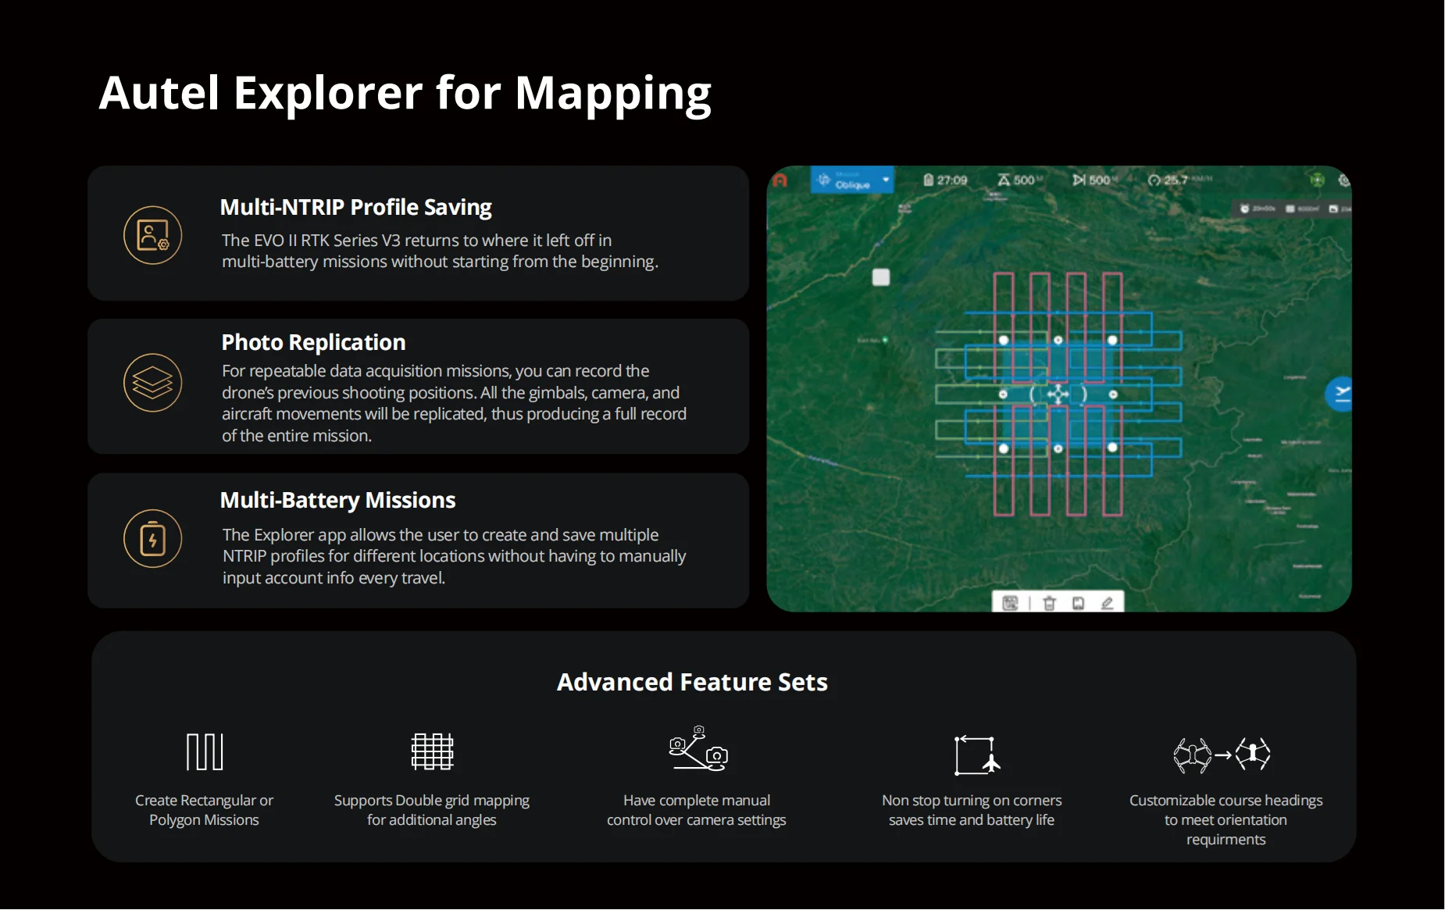Viewport: 1445px width, 910px height.
Task: Click the Photo Replication layers icon
Action: click(x=153, y=383)
